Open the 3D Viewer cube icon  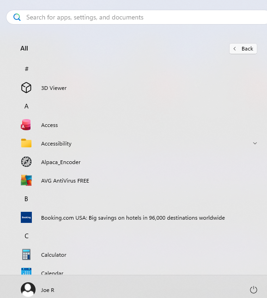[x=26, y=88]
